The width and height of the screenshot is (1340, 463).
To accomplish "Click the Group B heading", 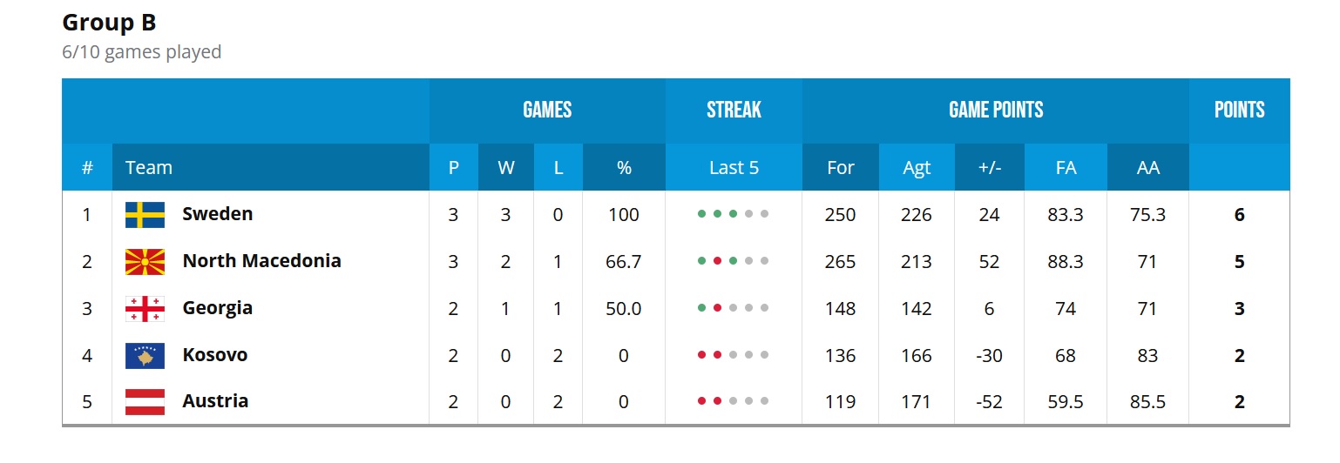I will (x=109, y=23).
